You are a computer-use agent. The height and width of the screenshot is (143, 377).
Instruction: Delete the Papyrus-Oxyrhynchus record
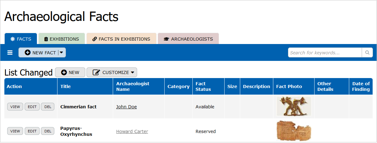(48, 131)
